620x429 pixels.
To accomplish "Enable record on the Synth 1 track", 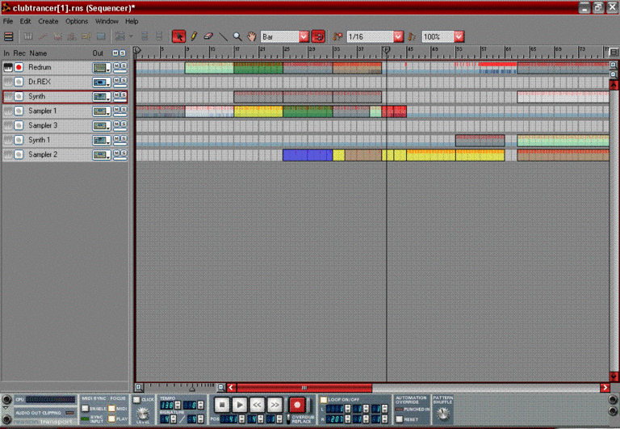I will [x=19, y=141].
